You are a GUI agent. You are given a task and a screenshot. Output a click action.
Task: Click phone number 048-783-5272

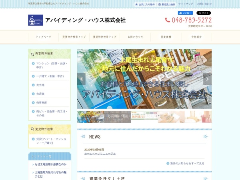(x=192, y=20)
